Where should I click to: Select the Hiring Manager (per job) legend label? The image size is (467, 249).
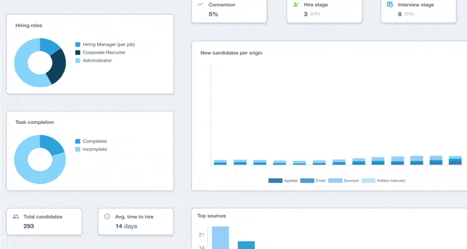[x=109, y=44]
